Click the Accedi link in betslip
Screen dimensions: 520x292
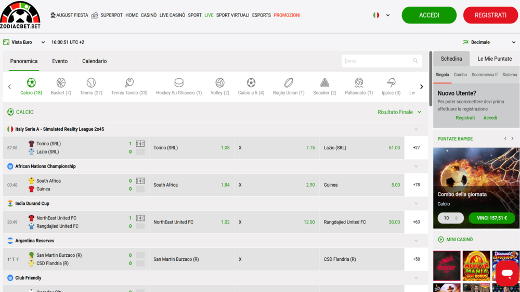pyautogui.click(x=490, y=118)
